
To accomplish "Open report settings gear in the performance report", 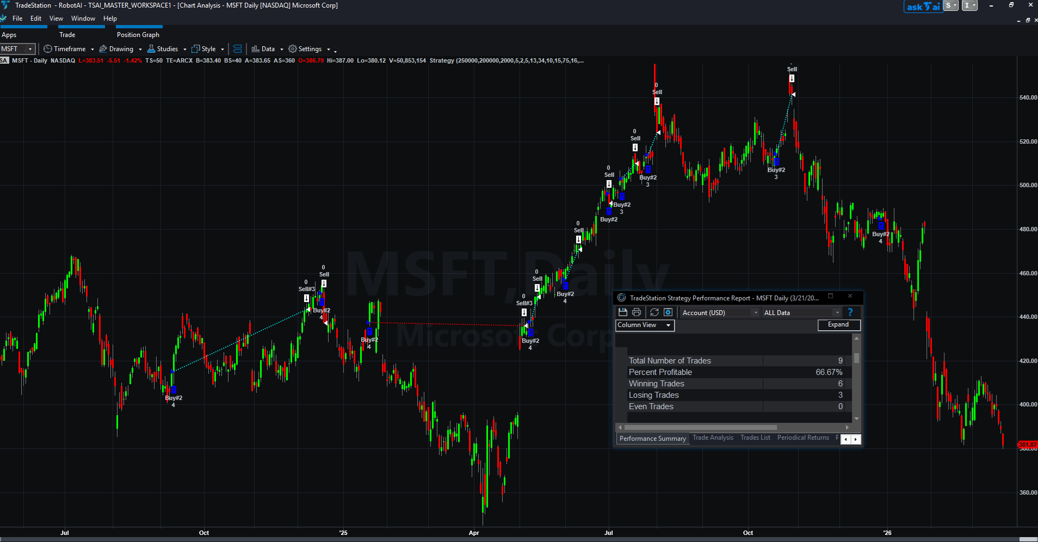I will [667, 312].
